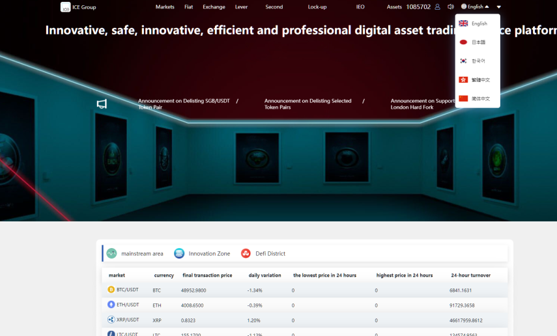This screenshot has height=336, width=557.
Task: Click the Innovation Zone globe icon
Action: coord(179,253)
